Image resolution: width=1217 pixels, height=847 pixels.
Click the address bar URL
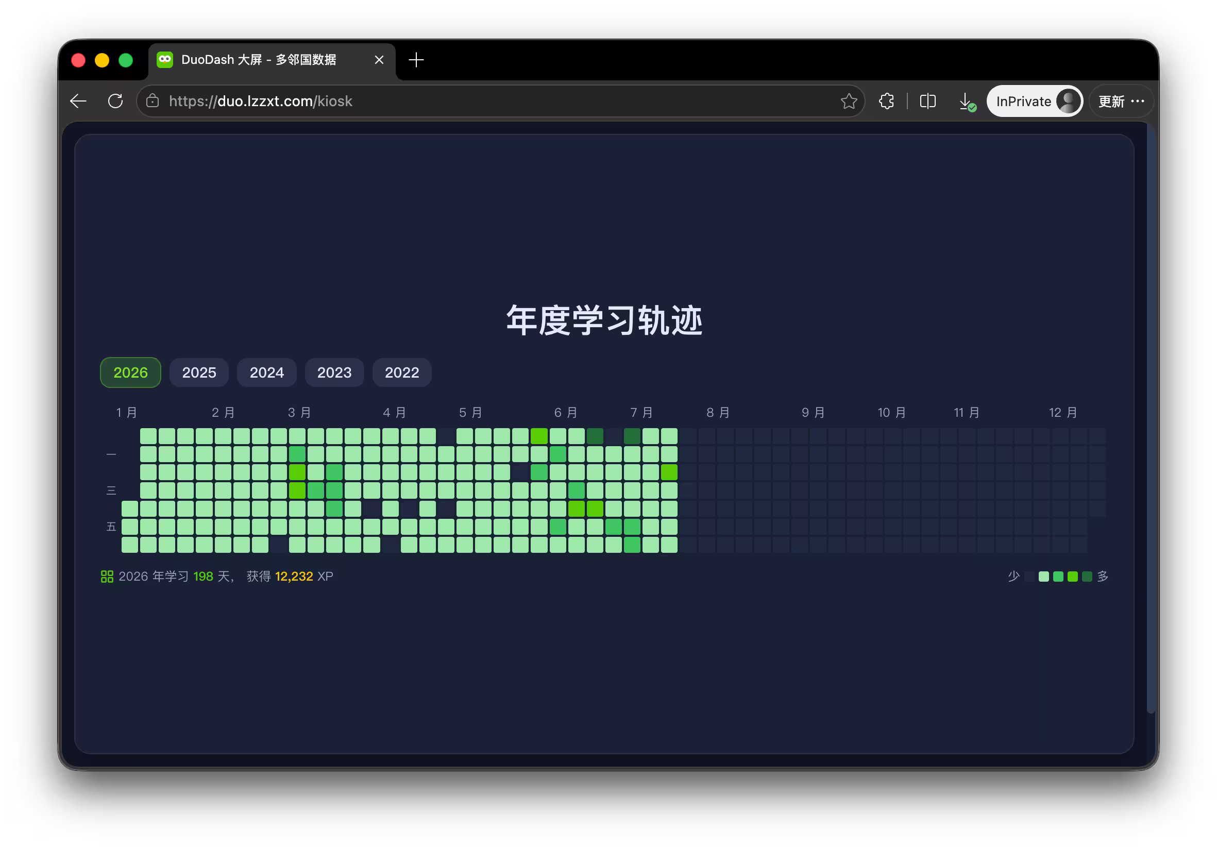(x=260, y=101)
